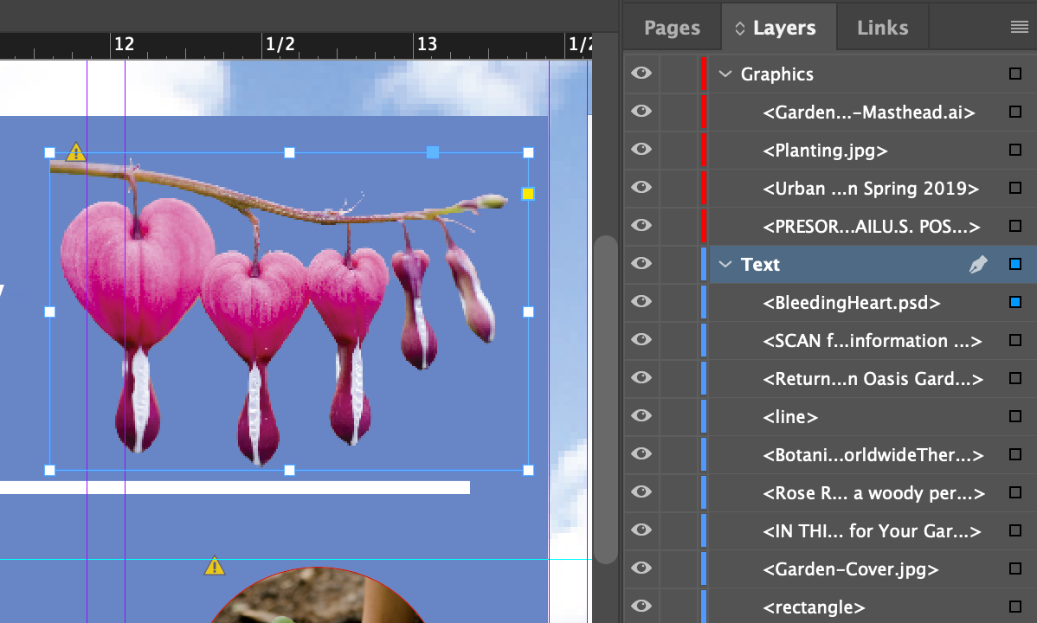
Task: Select the IN THI for Your Gar item
Action: 872,531
